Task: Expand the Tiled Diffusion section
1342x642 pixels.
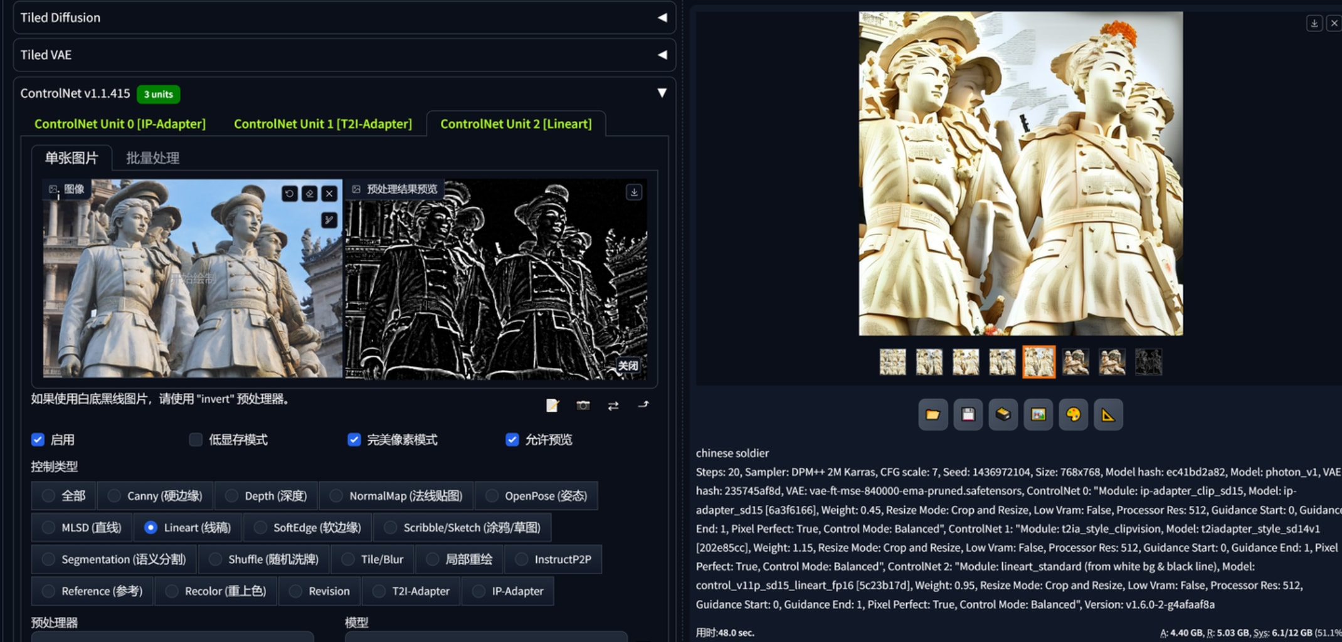Action: coord(344,18)
